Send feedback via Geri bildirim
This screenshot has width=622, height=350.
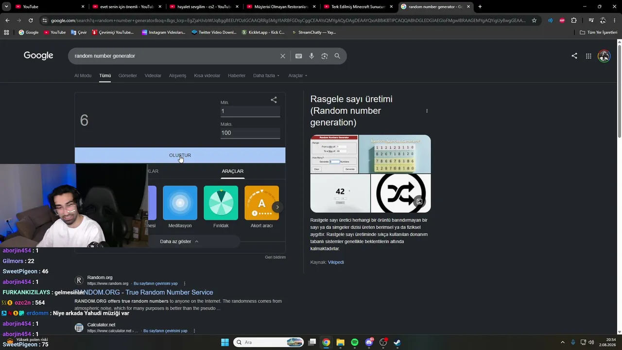pyautogui.click(x=275, y=257)
